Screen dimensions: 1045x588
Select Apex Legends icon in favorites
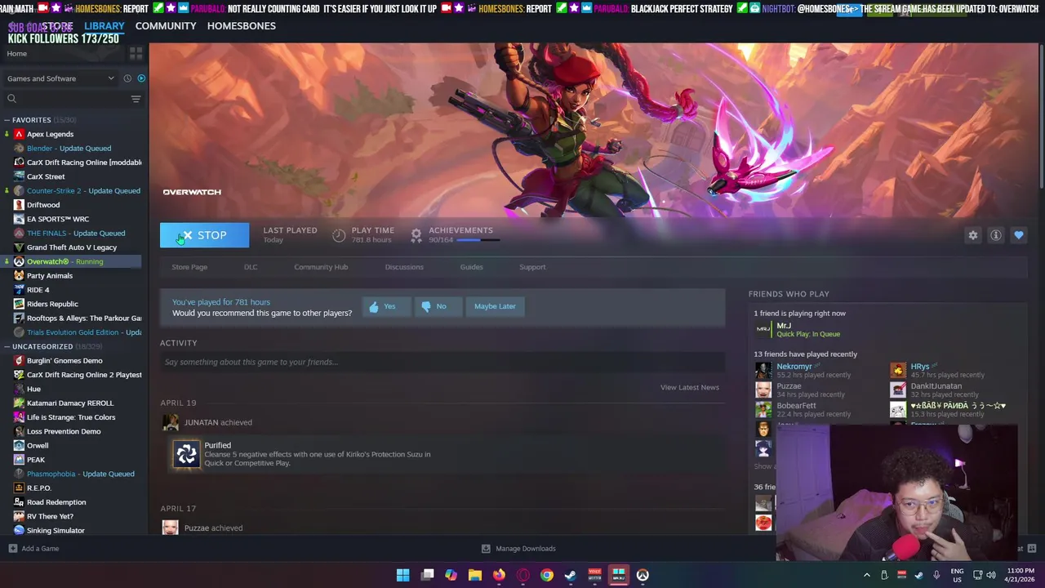click(19, 134)
